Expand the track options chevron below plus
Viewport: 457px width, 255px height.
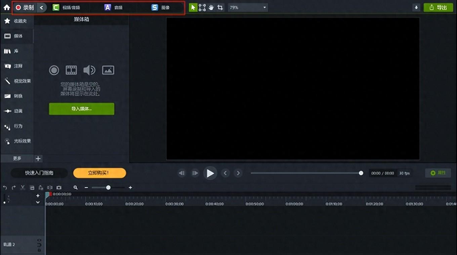pyautogui.click(x=38, y=202)
